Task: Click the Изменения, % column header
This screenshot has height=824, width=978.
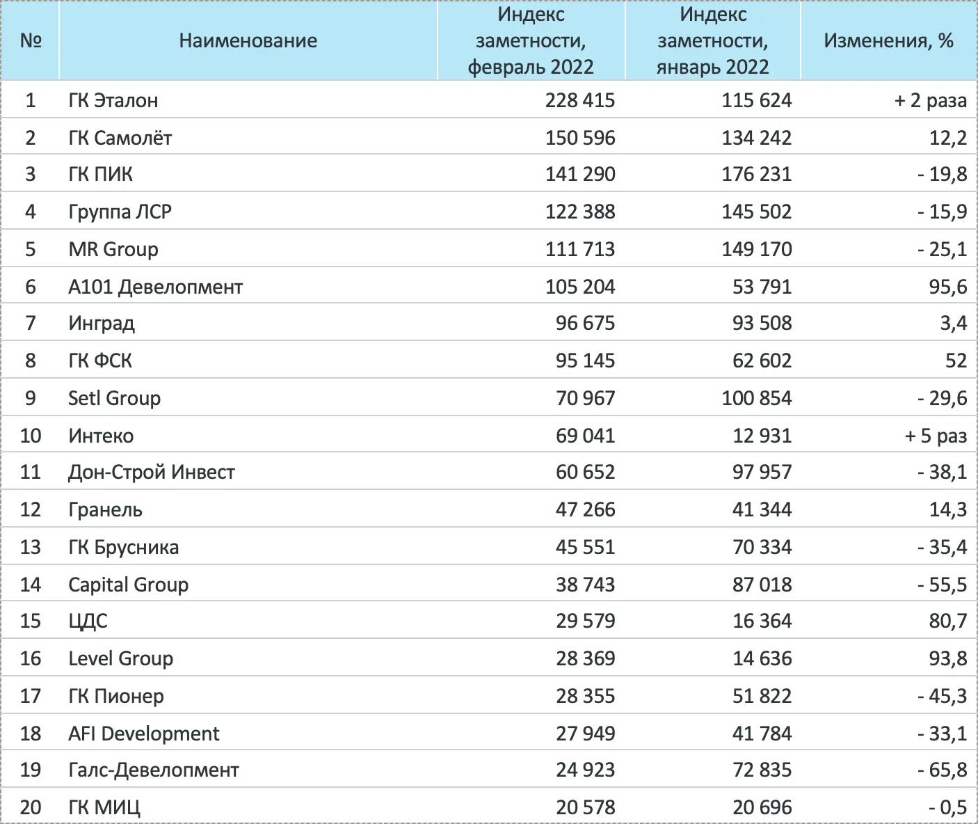Action: tap(888, 41)
